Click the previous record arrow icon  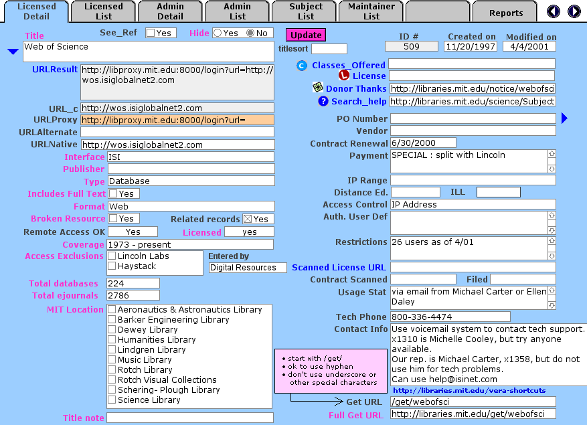click(x=554, y=11)
